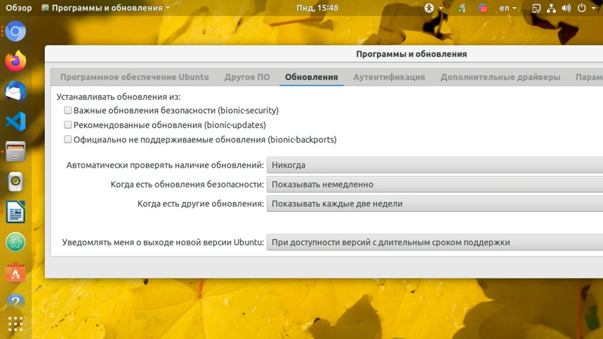The image size is (603, 339).
Task: Open Ubuntu Software center dock icon
Action: click(x=15, y=272)
